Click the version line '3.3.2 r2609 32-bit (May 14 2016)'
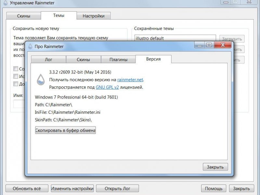This screenshot has height=195, width=260. click(80, 72)
